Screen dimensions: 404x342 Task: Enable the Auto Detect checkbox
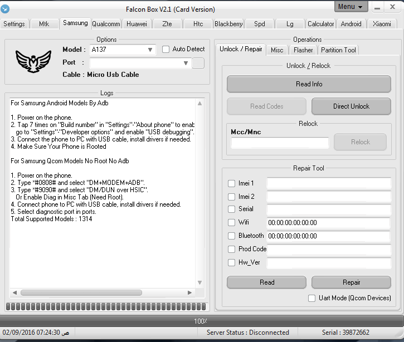(166, 49)
